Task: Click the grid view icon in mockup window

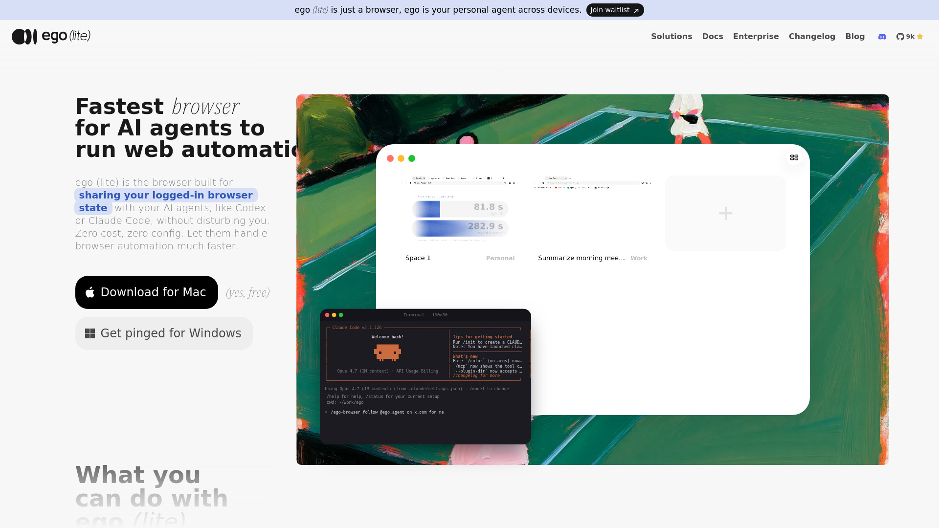Action: (x=794, y=157)
